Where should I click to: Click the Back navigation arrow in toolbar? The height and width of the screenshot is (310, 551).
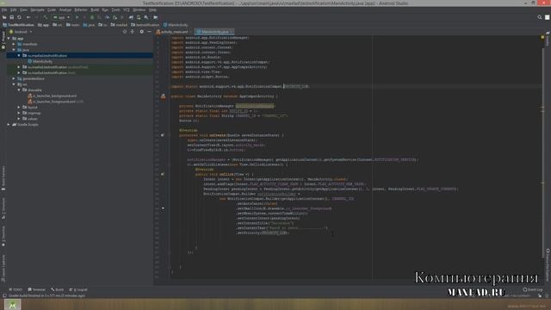(x=28, y=17)
